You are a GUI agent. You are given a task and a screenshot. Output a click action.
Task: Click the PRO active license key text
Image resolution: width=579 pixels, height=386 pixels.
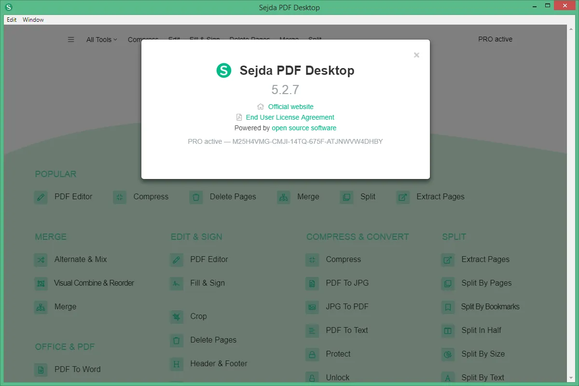(285, 142)
